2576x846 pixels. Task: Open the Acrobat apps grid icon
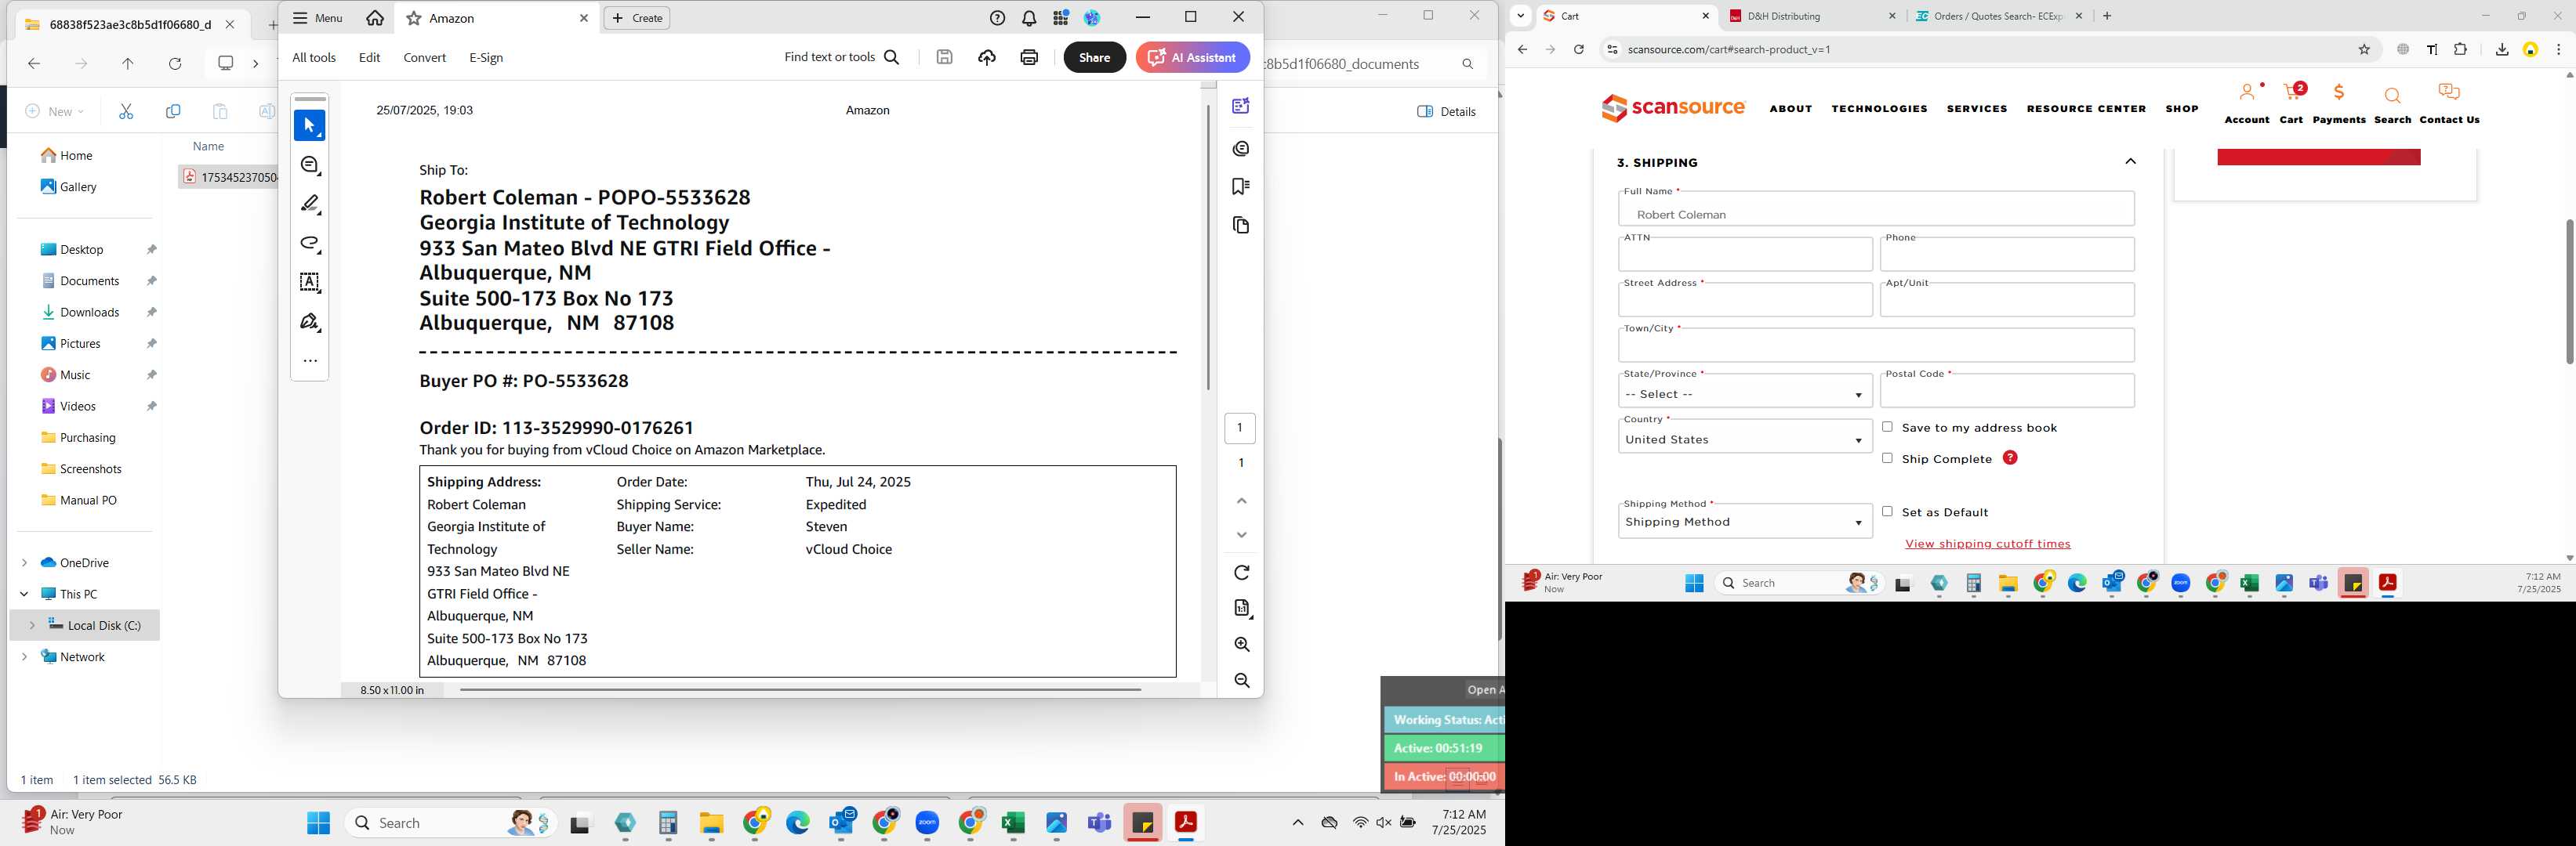click(x=1061, y=18)
